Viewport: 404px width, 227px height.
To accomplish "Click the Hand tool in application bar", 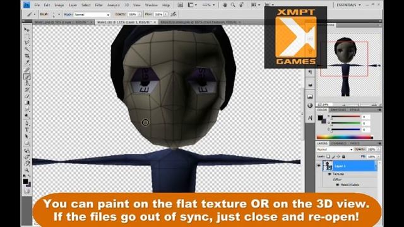I will [225, 5].
